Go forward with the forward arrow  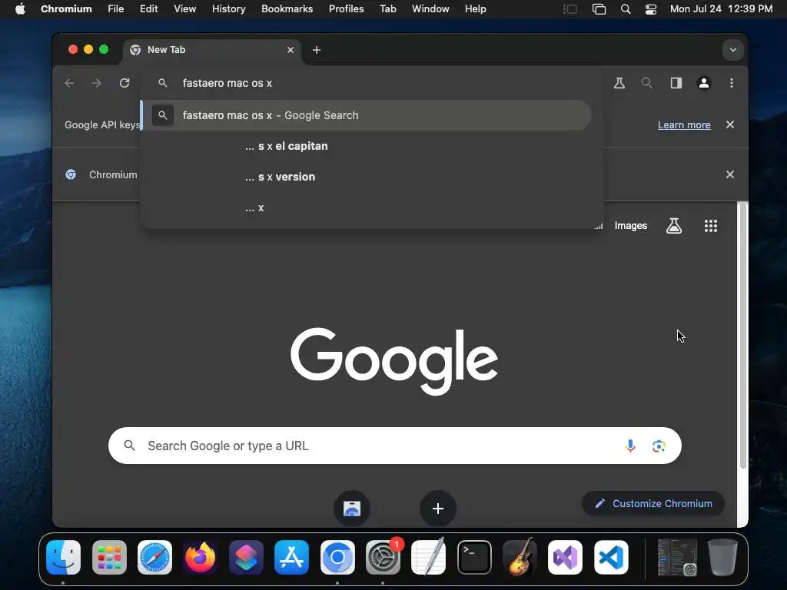(96, 83)
